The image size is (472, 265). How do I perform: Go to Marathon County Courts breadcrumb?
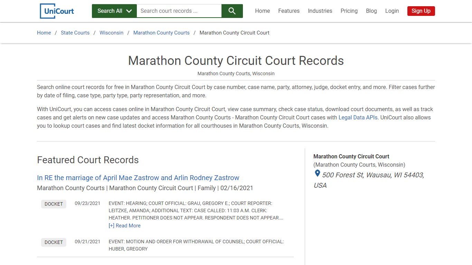pos(161,33)
